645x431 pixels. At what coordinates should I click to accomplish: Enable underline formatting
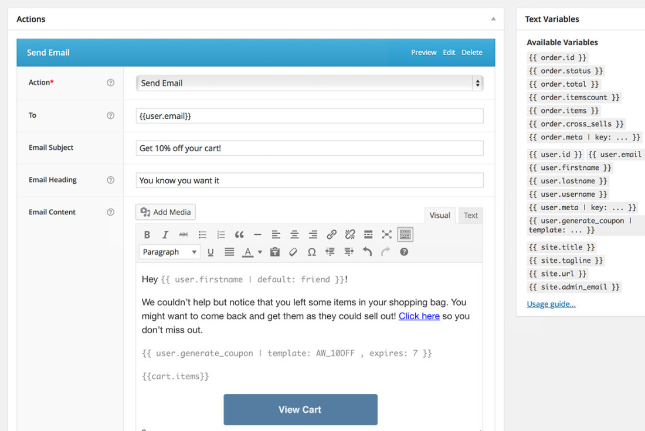point(211,251)
